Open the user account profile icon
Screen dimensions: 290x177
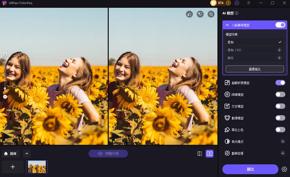pos(237,3)
